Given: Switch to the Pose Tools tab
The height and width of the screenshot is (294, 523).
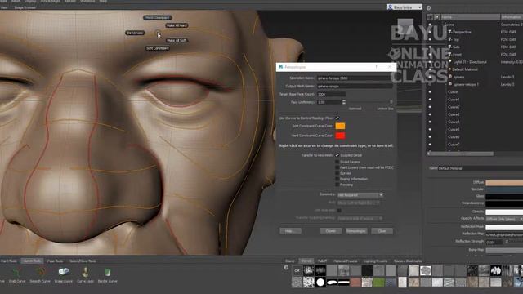Looking at the screenshot, I should (55, 261).
